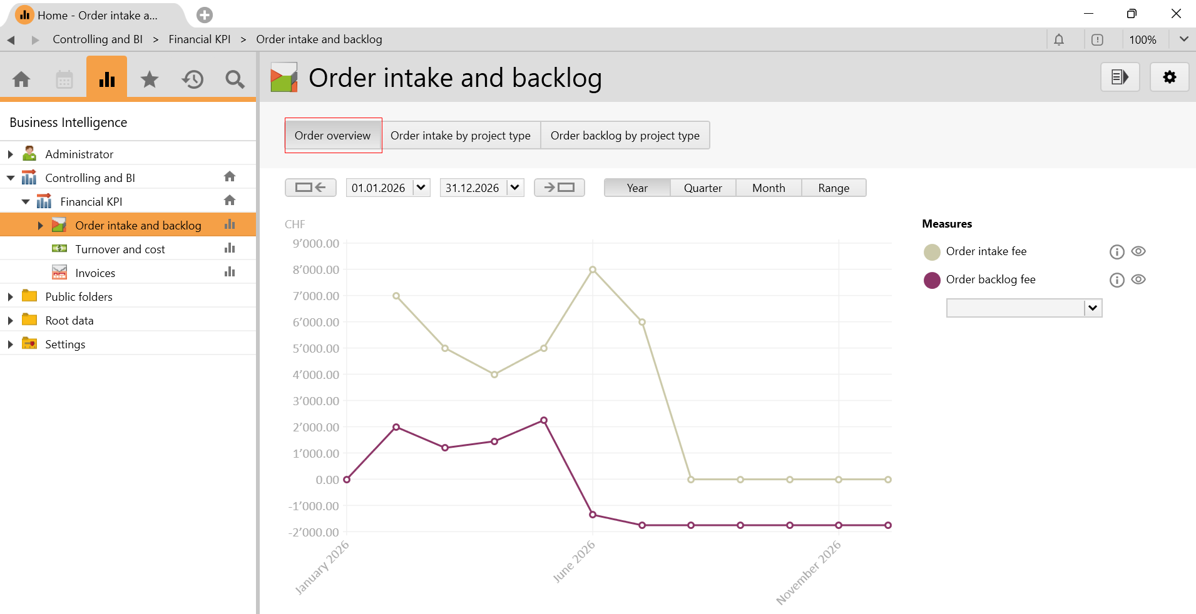The width and height of the screenshot is (1196, 614).
Task: Hide the Order intake fee measure
Action: 1138,251
